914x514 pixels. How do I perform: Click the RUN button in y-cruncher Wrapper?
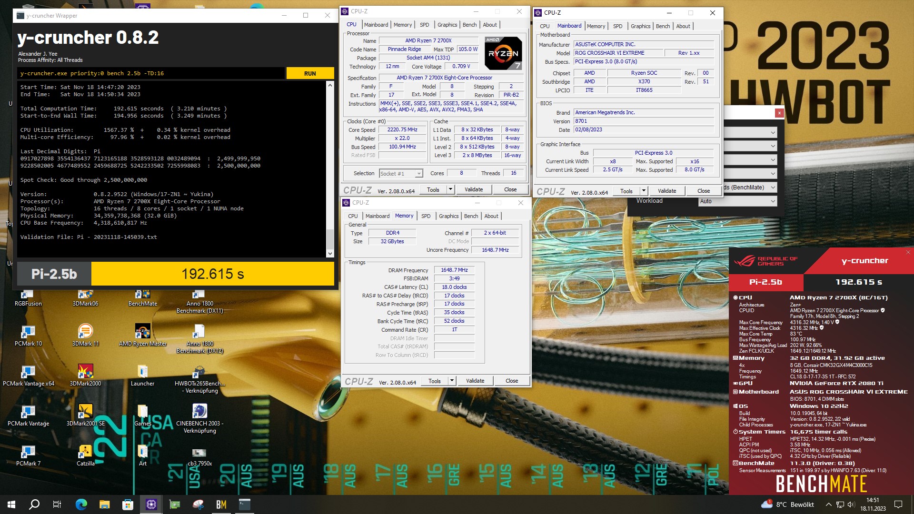coord(310,73)
